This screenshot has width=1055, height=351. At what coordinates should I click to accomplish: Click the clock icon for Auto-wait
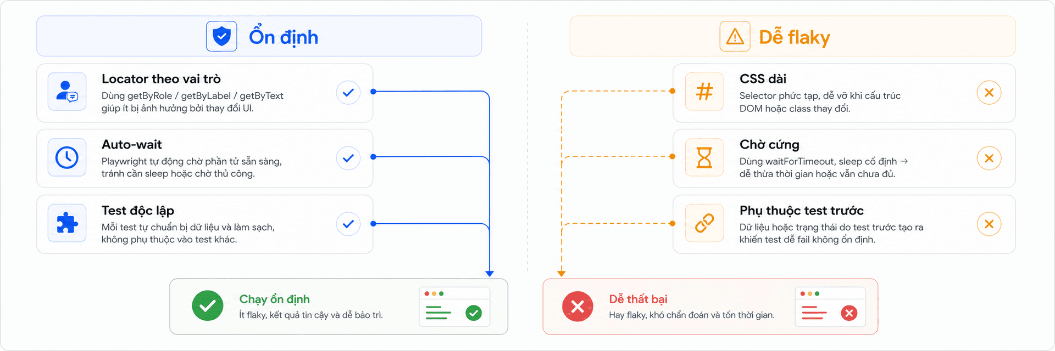click(x=67, y=157)
